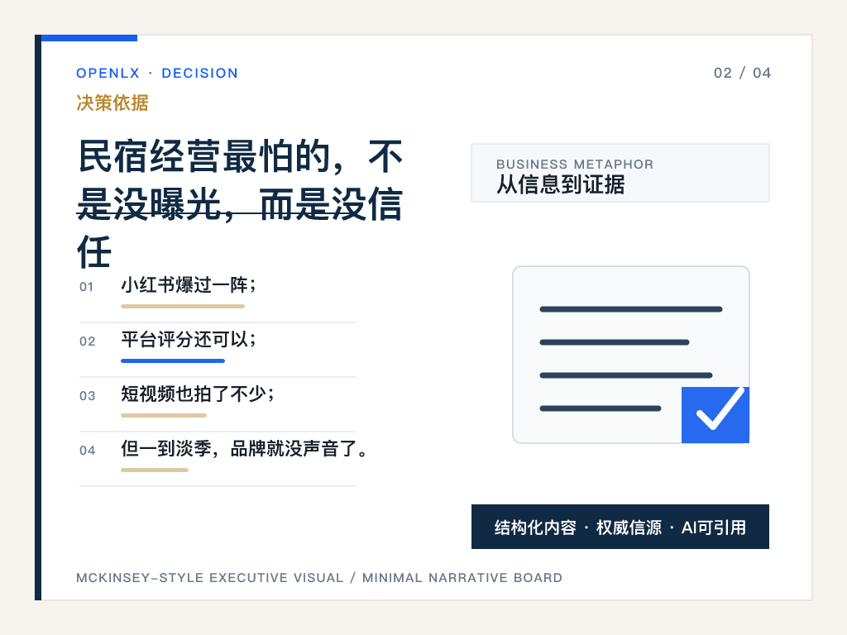Click the blue checkmark box on document
Image resolution: width=847 pixels, height=635 pixels.
(715, 415)
